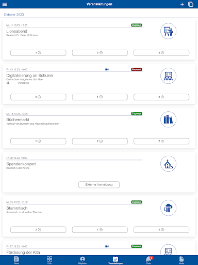Screen dimensions: 198x265
Task: Open the Digitalisierung an Schulen meeting icon
Action: [168, 76]
